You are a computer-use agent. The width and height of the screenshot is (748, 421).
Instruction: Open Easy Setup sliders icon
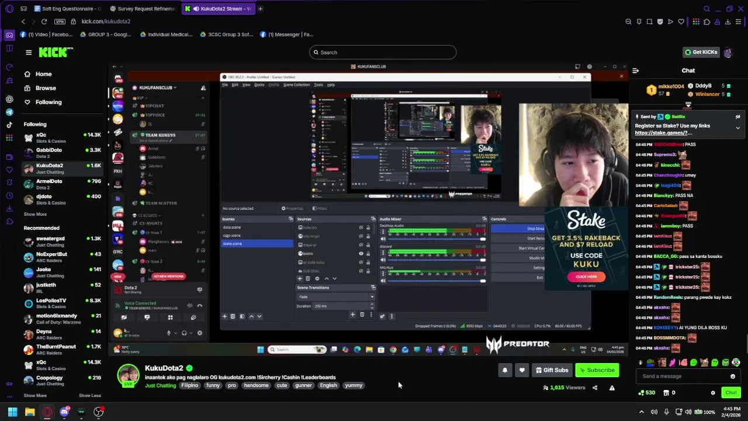click(x=739, y=22)
